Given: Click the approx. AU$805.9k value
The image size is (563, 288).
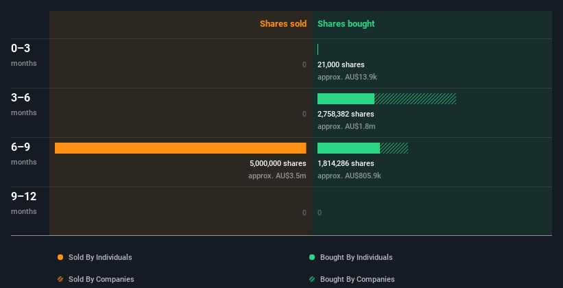Looking at the screenshot, I should (349, 176).
